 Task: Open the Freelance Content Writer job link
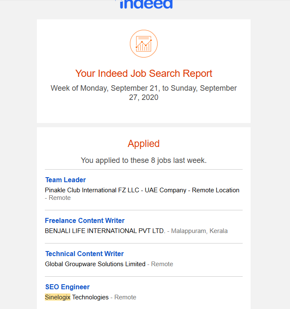tap(85, 220)
